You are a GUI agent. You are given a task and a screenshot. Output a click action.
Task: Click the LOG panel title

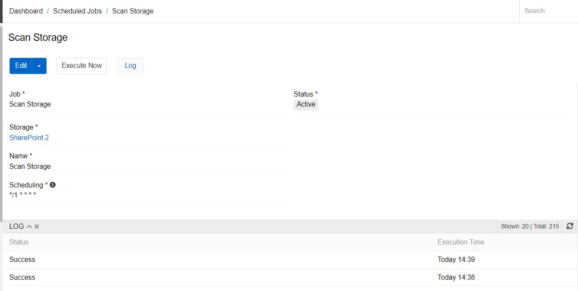tap(17, 227)
